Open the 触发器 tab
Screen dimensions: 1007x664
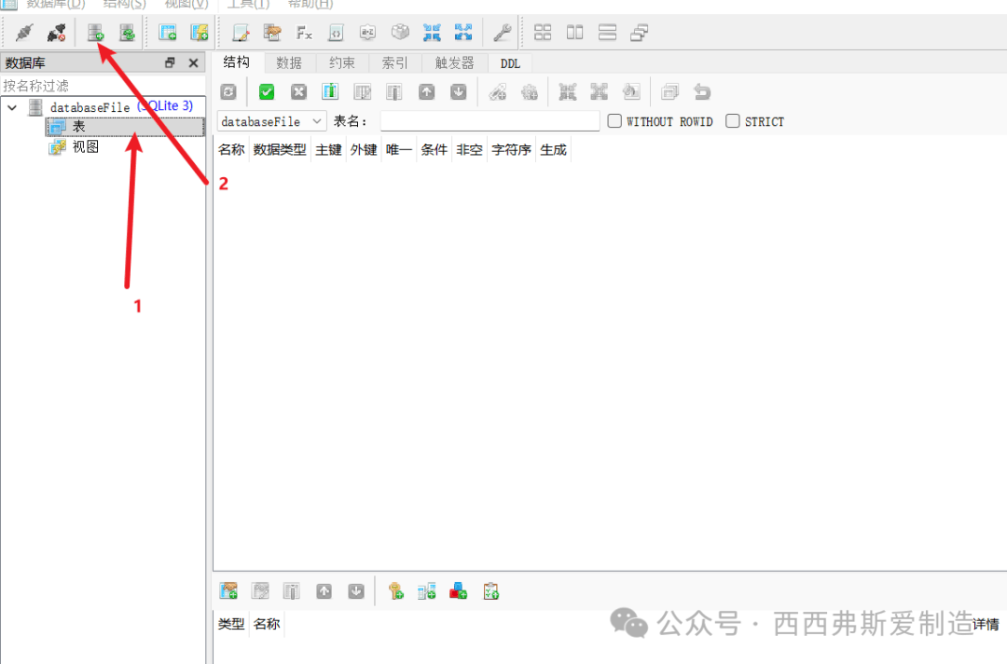click(454, 63)
